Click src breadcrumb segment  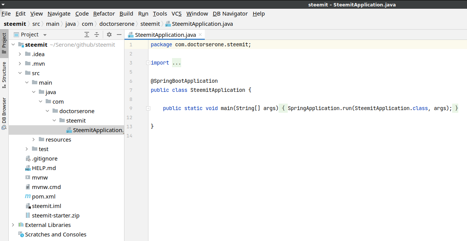coord(36,24)
